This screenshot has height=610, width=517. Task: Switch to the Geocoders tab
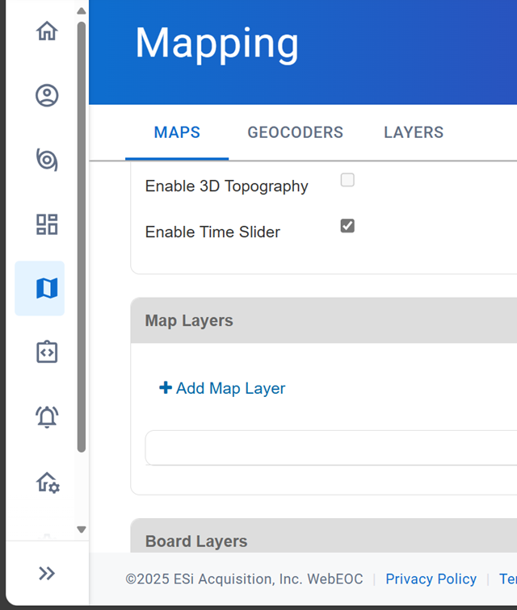click(295, 133)
